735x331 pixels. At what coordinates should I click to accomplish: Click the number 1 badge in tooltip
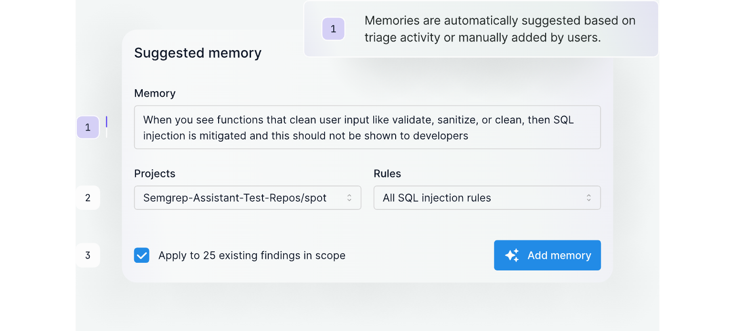[333, 29]
